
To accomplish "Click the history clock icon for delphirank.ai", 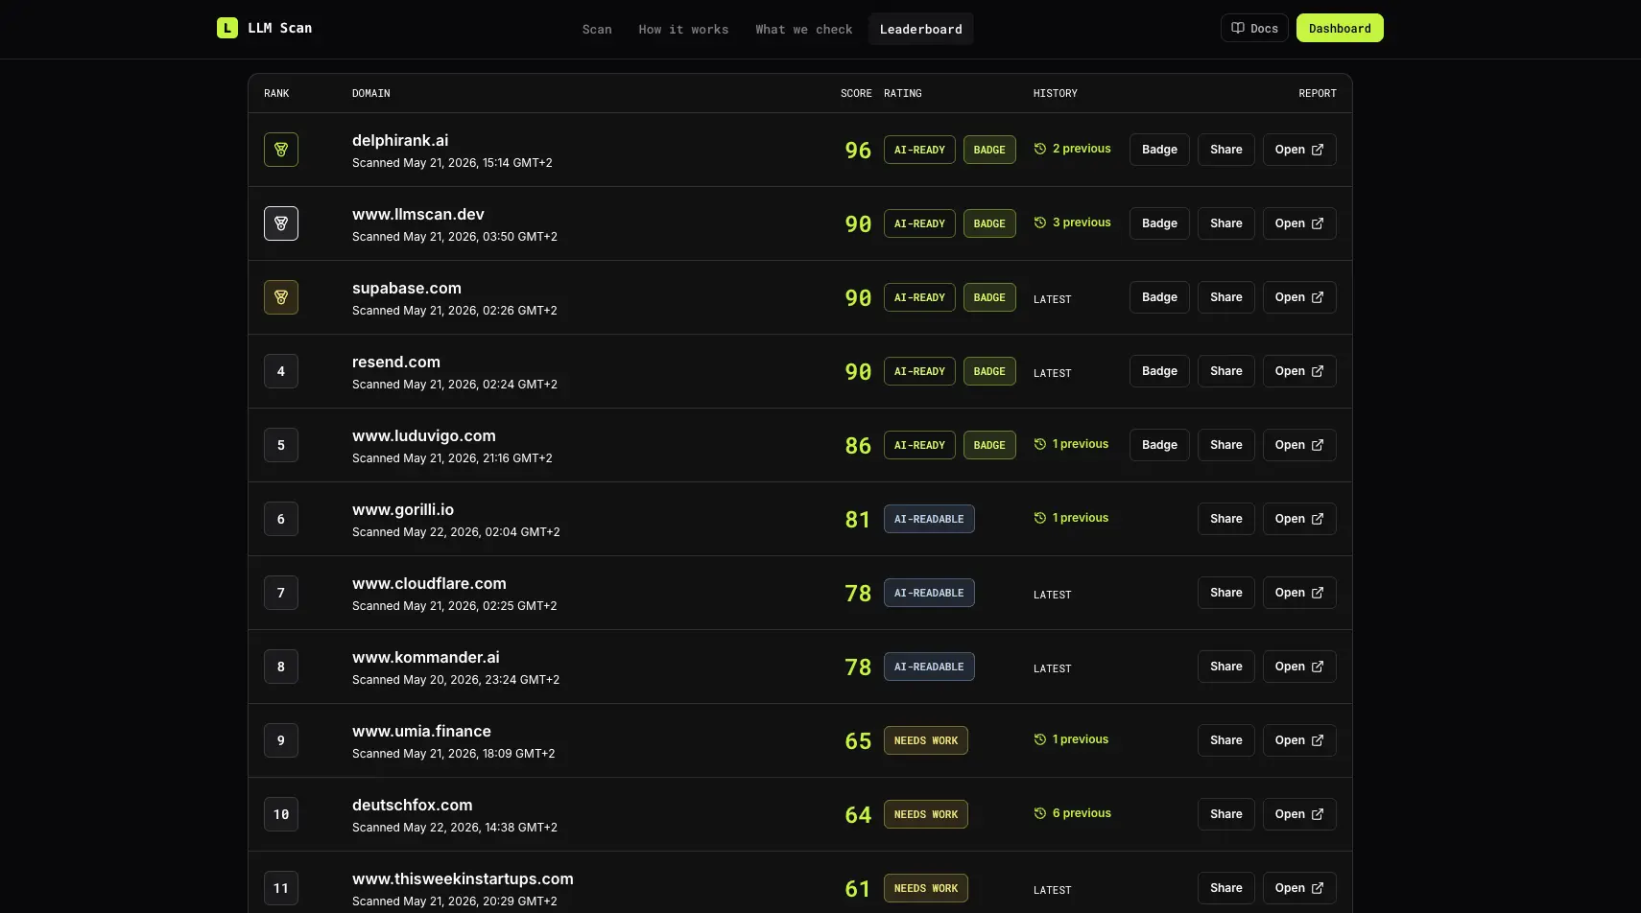I will [x=1039, y=149].
